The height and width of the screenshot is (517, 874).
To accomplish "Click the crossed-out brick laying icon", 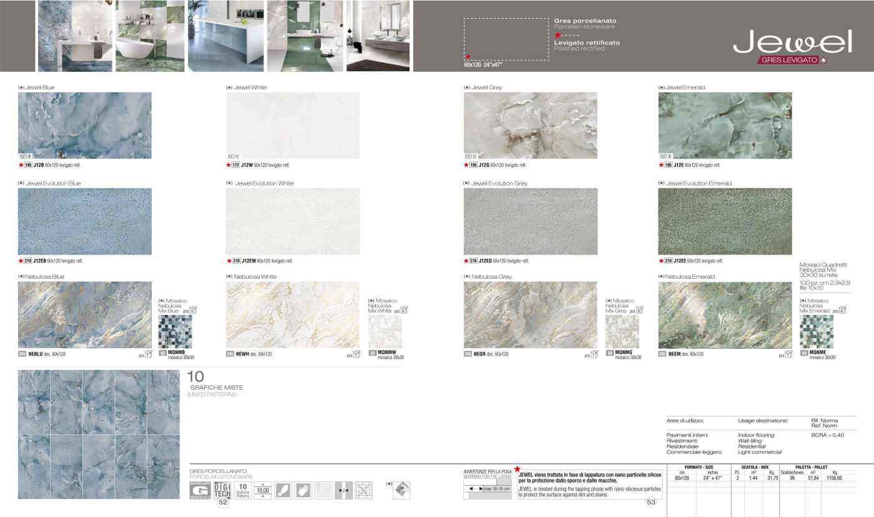I will click(363, 491).
